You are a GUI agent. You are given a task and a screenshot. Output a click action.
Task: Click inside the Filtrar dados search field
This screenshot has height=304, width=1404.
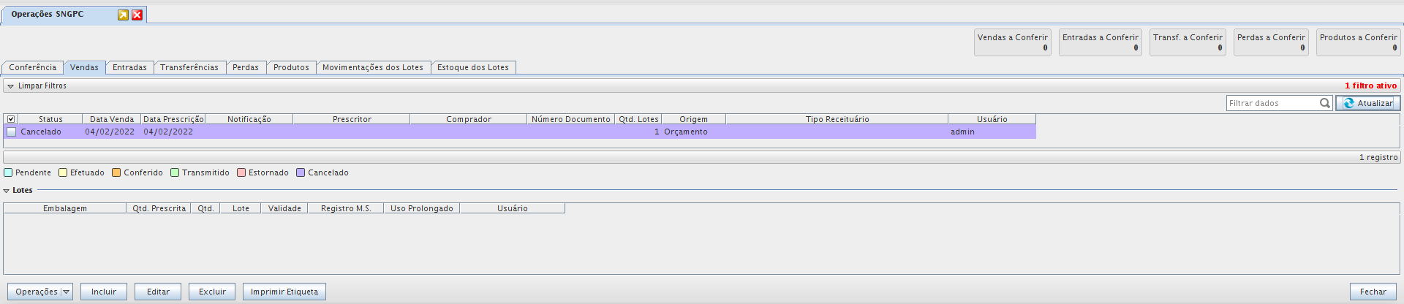click(1272, 103)
